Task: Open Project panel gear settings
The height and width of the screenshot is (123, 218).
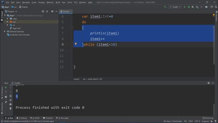Action: [52, 11]
